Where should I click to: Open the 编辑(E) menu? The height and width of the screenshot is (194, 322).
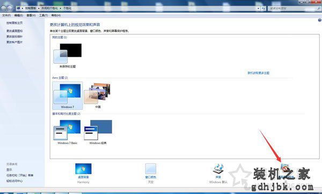pos(18,16)
